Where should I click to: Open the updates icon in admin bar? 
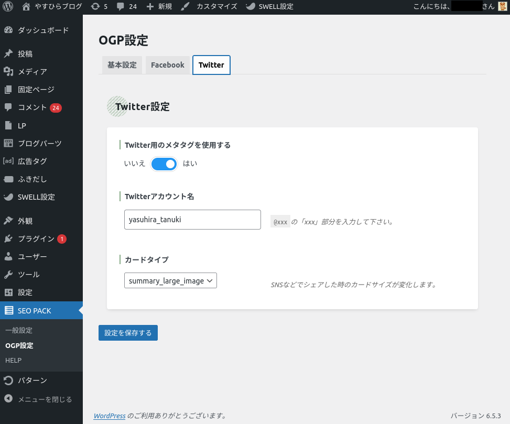[x=95, y=7]
